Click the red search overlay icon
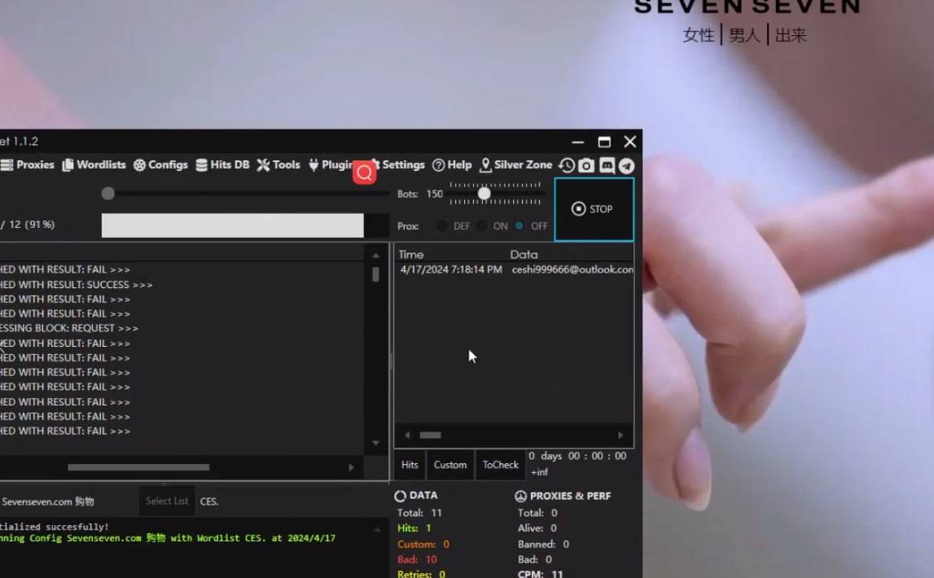Image resolution: width=934 pixels, height=578 pixels. (x=365, y=173)
